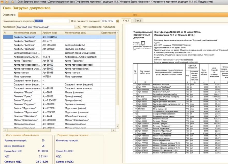
Task: Click the favorites star icon in title bar
Action: pos(13,2)
